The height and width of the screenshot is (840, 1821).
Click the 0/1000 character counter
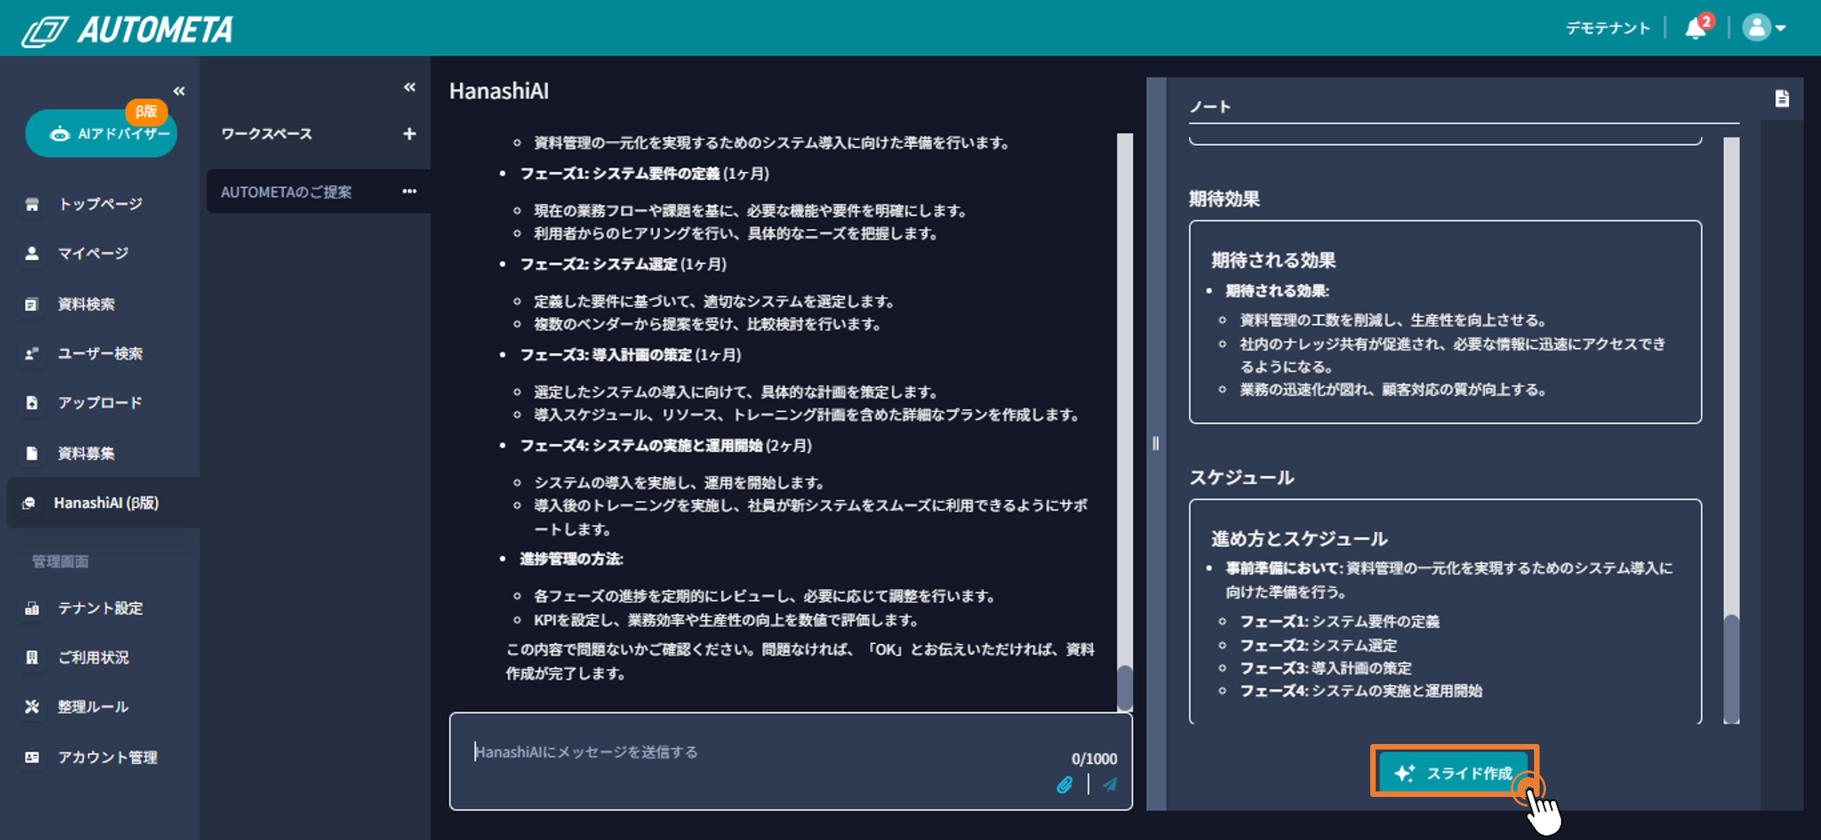[x=1094, y=759]
